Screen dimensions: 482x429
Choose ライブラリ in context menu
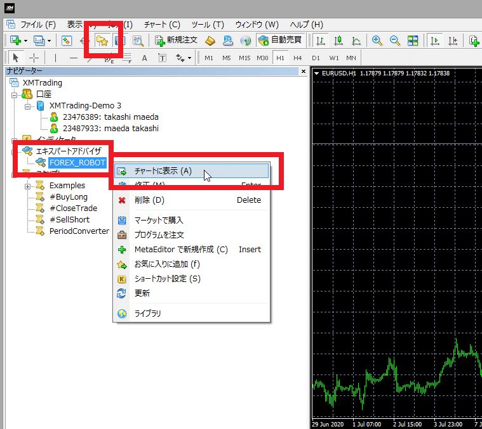[x=191, y=314]
